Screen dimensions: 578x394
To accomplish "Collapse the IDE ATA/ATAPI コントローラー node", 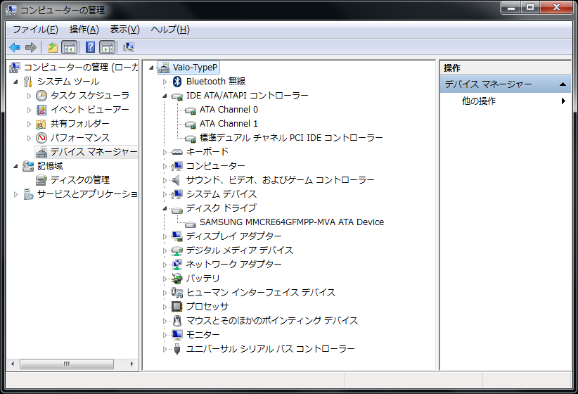I will pos(165,96).
